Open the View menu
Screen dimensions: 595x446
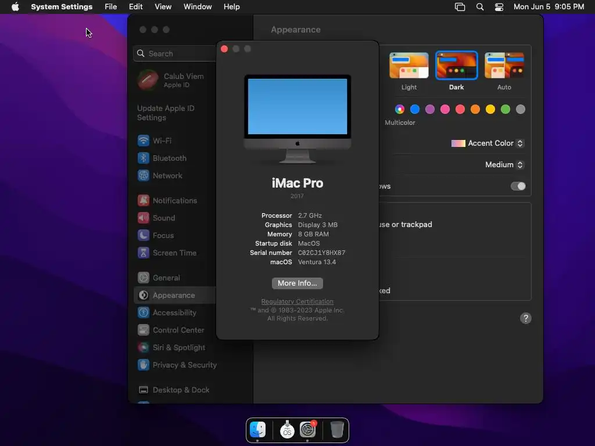click(163, 7)
